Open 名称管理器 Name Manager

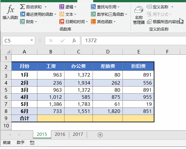coord(139,15)
